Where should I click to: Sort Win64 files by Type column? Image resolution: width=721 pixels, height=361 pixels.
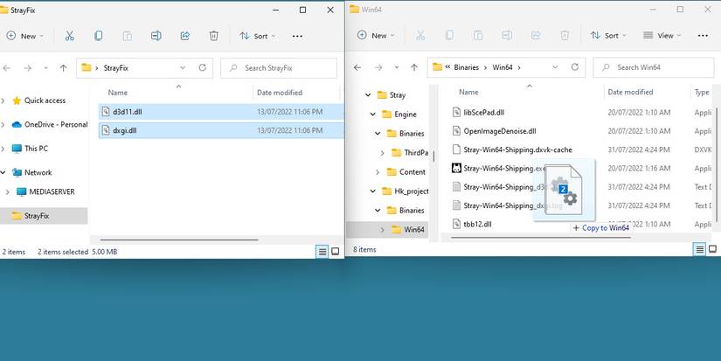point(702,92)
